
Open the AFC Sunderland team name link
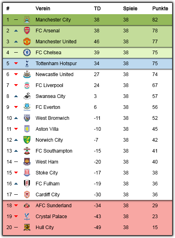pyautogui.click(x=53, y=206)
